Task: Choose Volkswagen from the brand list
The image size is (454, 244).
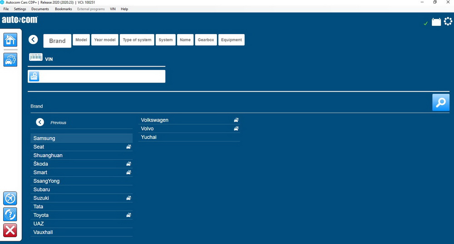Action: click(x=155, y=120)
